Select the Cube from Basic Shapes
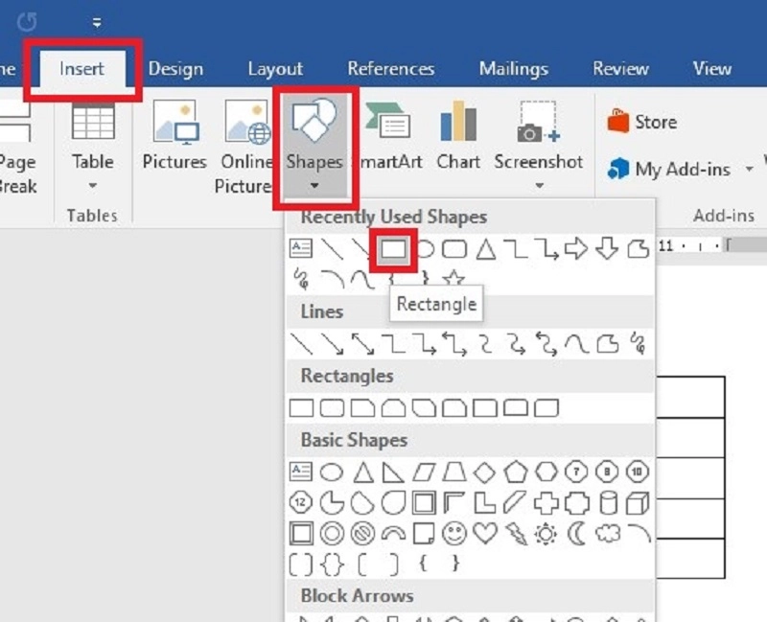Screen dimensions: 767x622 click(x=636, y=502)
